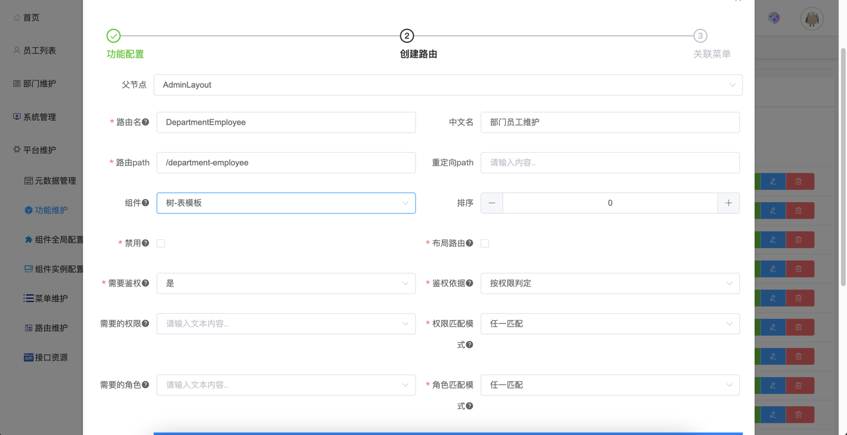Click step 3 关联菜单 in stepper
Image resolution: width=847 pixels, height=435 pixels.
[700, 36]
